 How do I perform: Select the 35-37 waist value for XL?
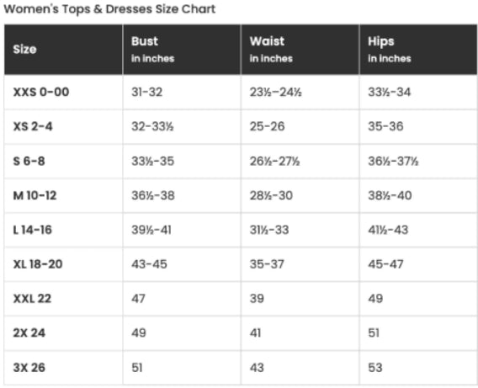pos(267,264)
